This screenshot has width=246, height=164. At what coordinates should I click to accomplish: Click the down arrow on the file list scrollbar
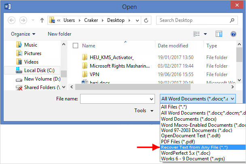(239, 80)
